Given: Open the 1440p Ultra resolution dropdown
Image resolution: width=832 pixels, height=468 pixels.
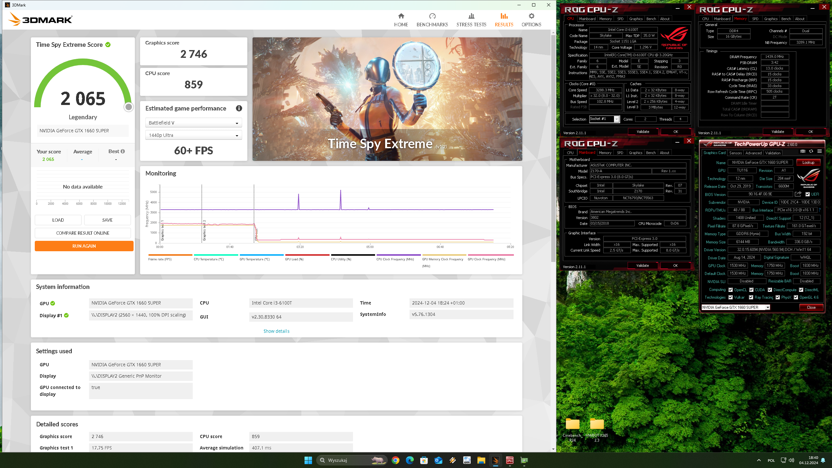Looking at the screenshot, I should point(193,135).
